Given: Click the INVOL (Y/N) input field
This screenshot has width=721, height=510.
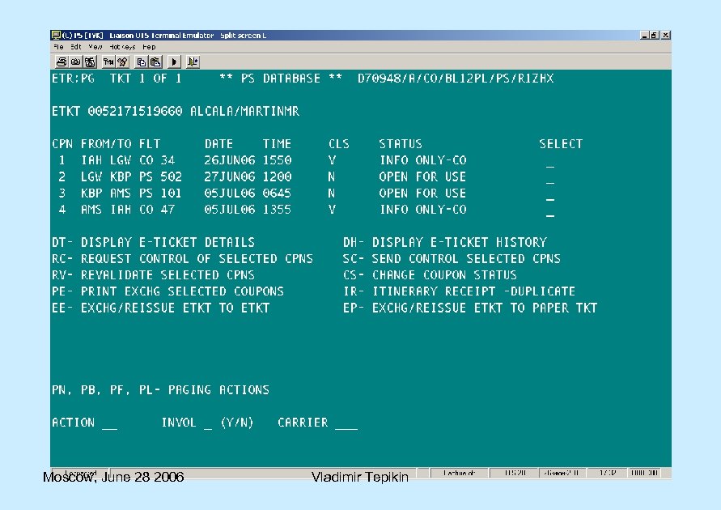Looking at the screenshot, I should 208,424.
